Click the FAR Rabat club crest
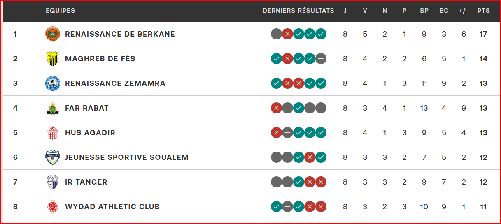501x224 pixels. 53,108
